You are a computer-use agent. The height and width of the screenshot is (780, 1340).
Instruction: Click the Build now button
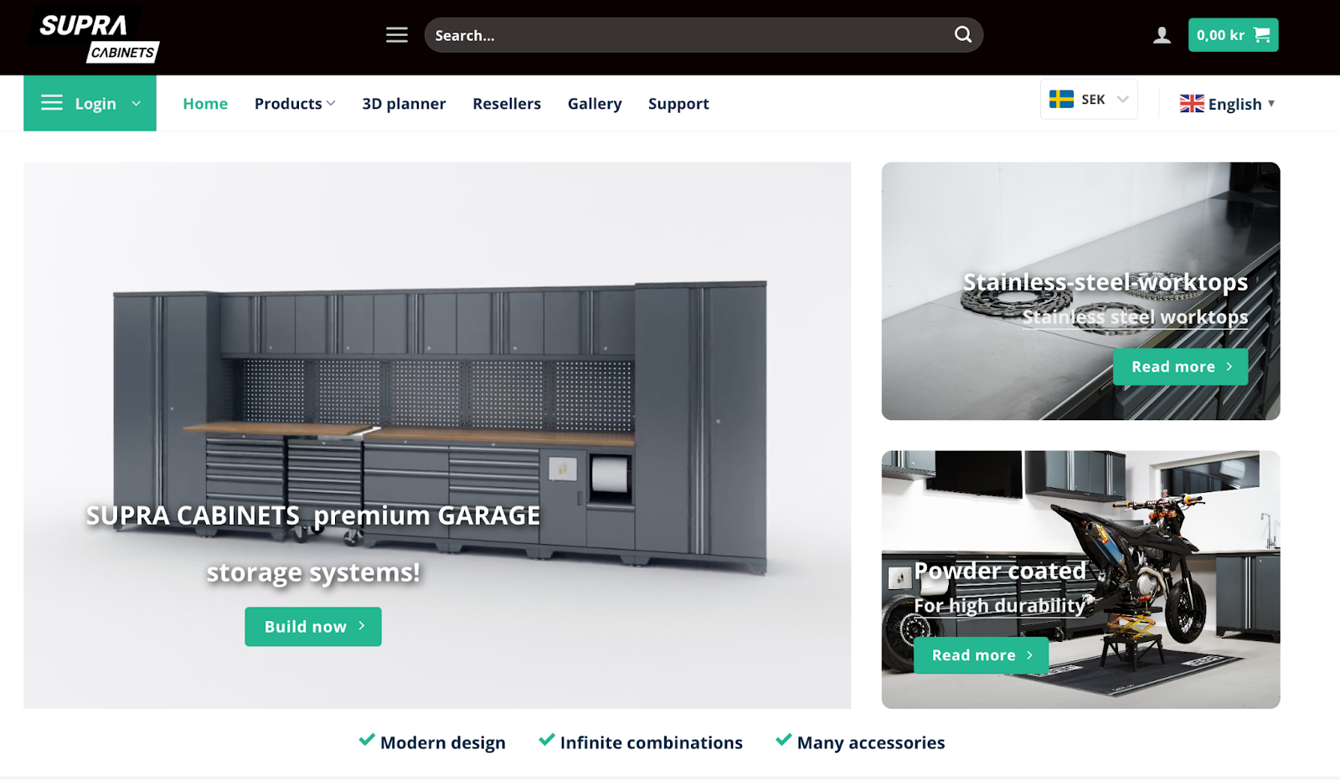click(x=312, y=626)
